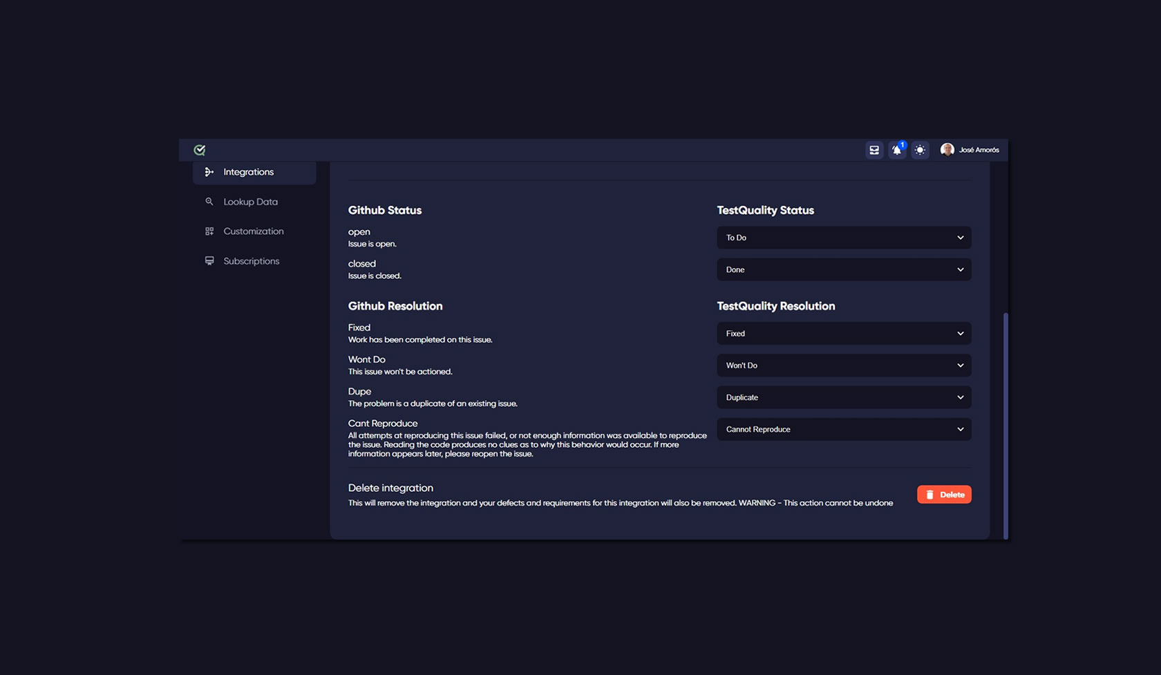Expand the Won't Do resolution dropdown

pyautogui.click(x=843, y=365)
